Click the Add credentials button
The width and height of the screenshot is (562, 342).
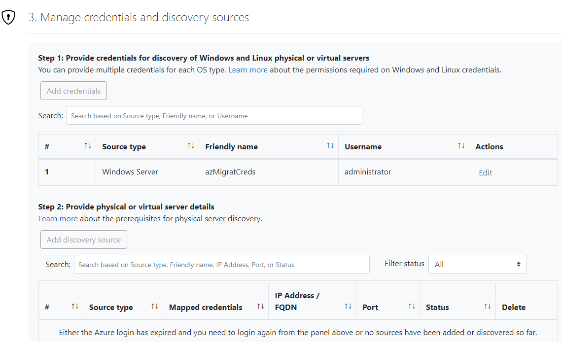[x=73, y=91]
